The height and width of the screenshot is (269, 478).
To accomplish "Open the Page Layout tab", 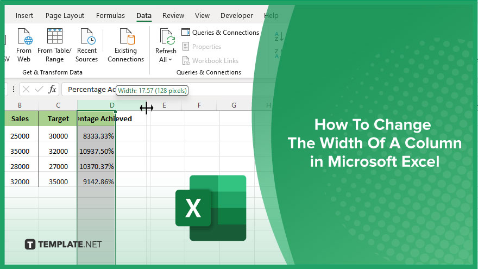I will click(65, 16).
